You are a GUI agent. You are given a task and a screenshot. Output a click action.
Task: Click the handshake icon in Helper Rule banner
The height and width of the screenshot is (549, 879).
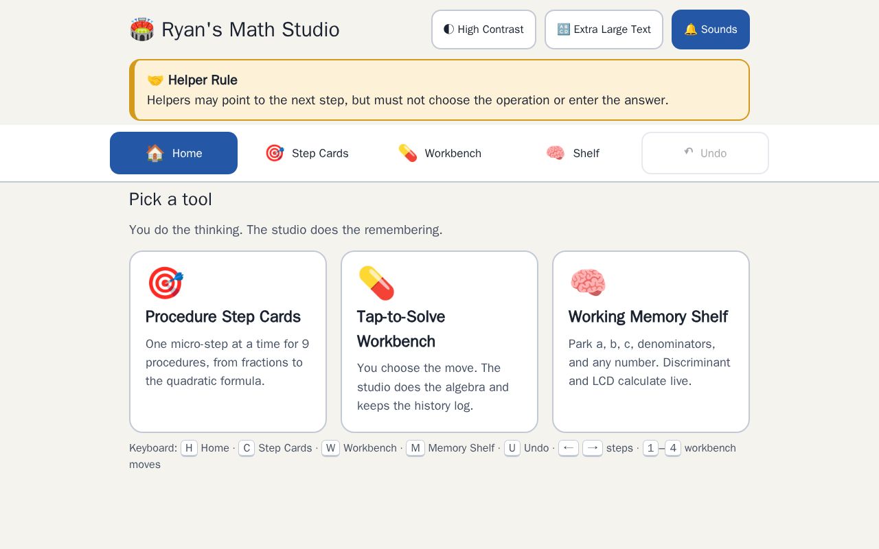[x=155, y=80]
